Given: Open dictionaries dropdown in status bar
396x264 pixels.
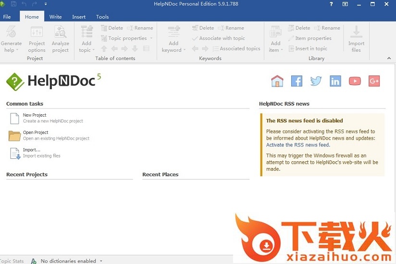Looking at the screenshot, I should click(x=101, y=261).
